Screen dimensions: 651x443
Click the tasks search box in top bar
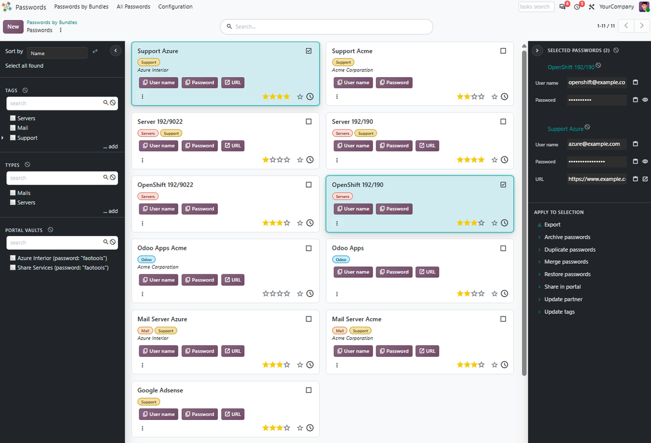(536, 7)
